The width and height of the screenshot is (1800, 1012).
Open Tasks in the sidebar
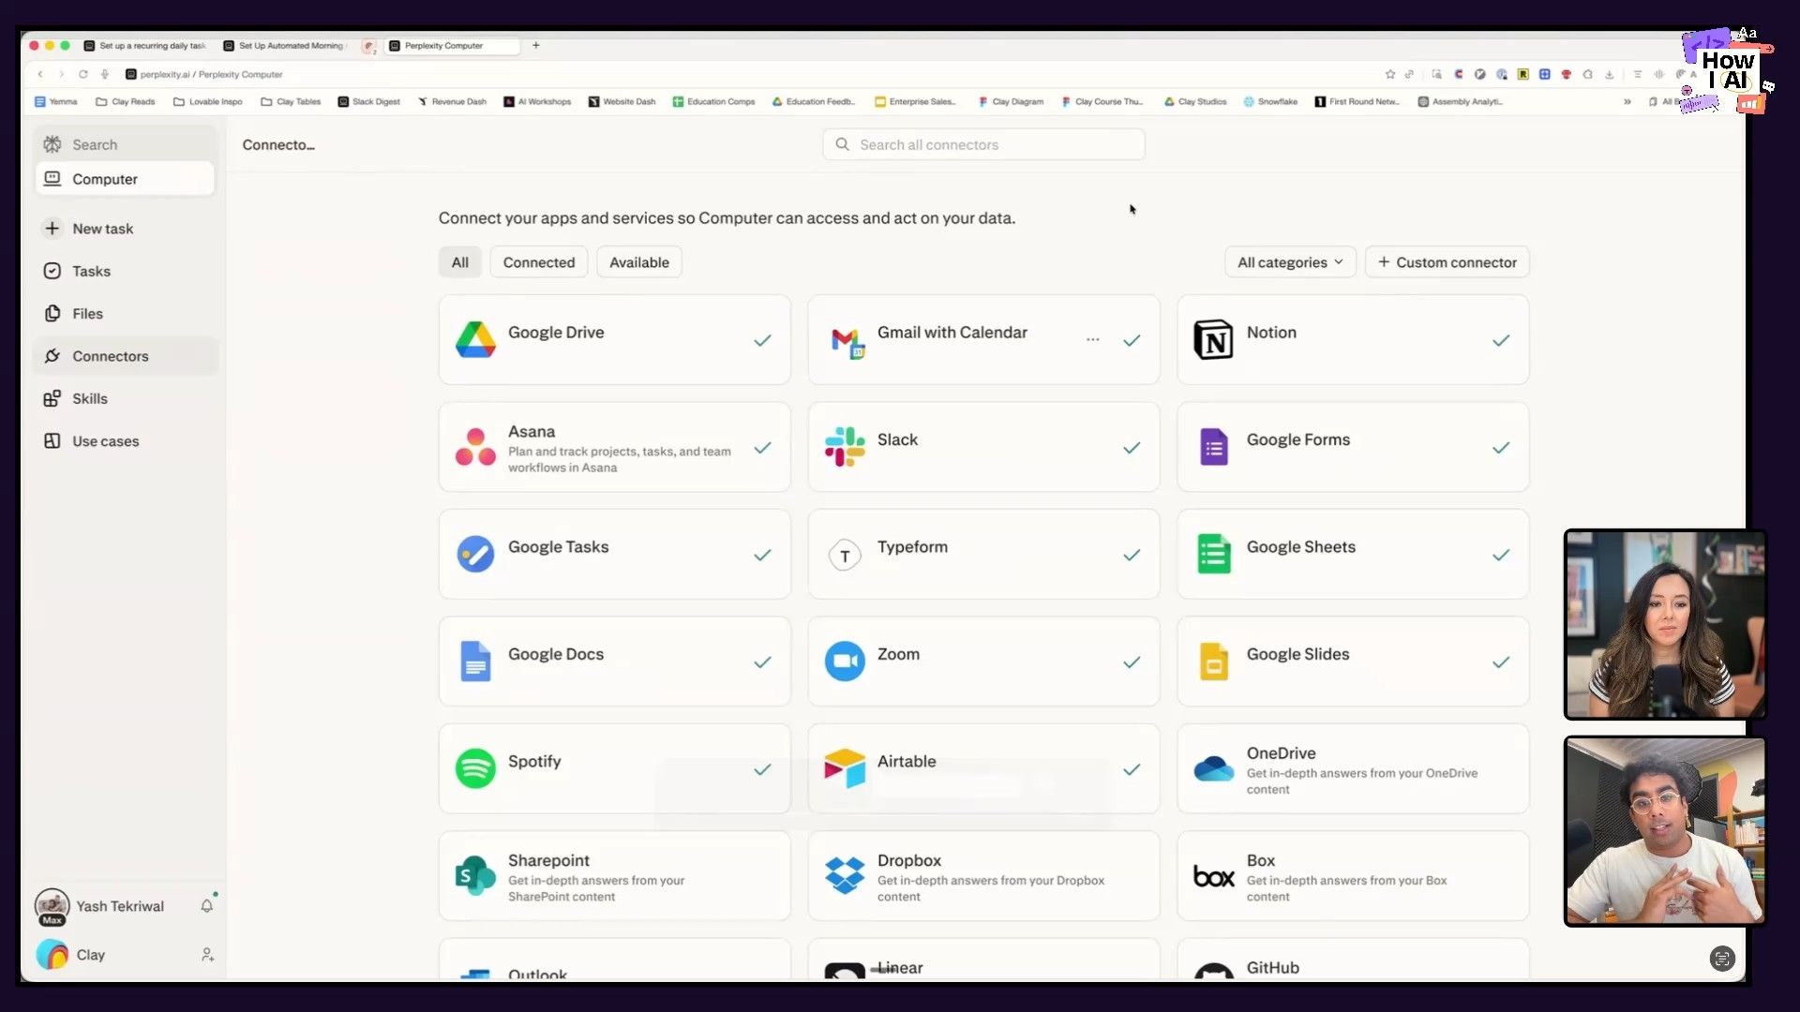tap(126, 271)
